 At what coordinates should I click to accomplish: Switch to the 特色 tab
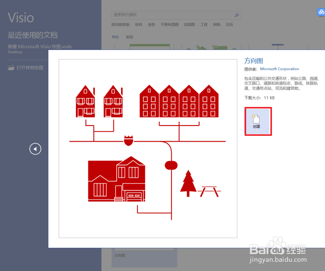pos(115,37)
